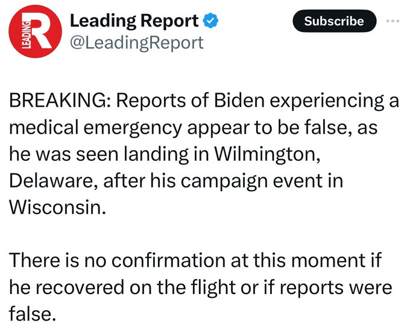Click the word Wisconsin in the post

57,207
